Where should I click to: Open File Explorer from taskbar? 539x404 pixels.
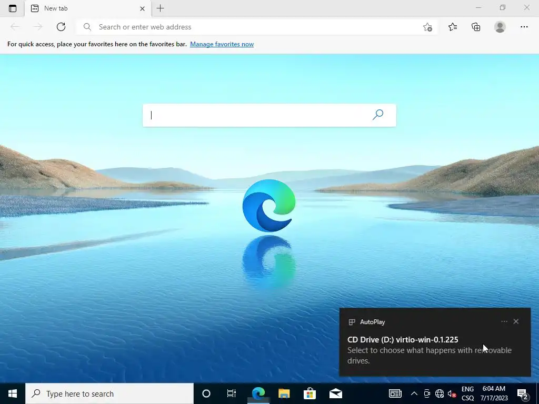point(284,393)
